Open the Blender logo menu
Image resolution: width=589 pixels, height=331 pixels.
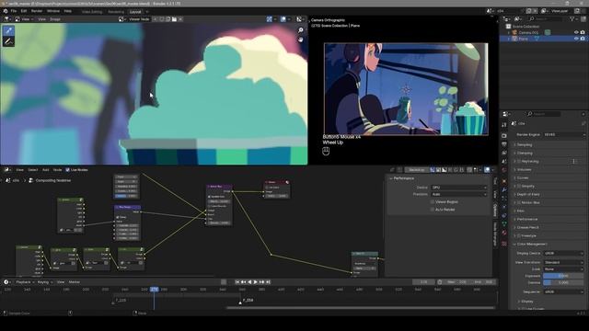tap(6, 11)
